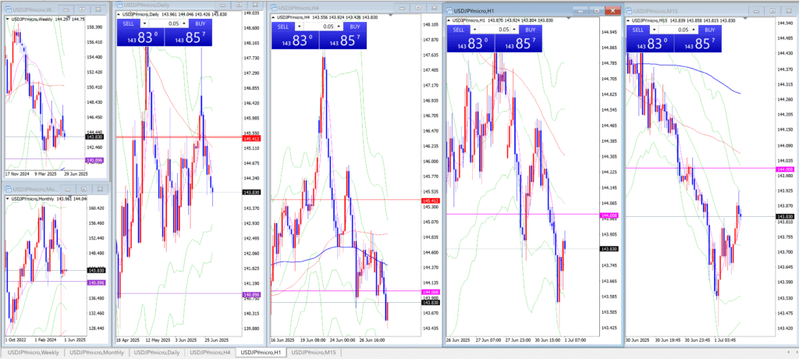Click the red 145.412 price label in Daily chart
Viewport: 799px width, 359px height.
click(250, 138)
